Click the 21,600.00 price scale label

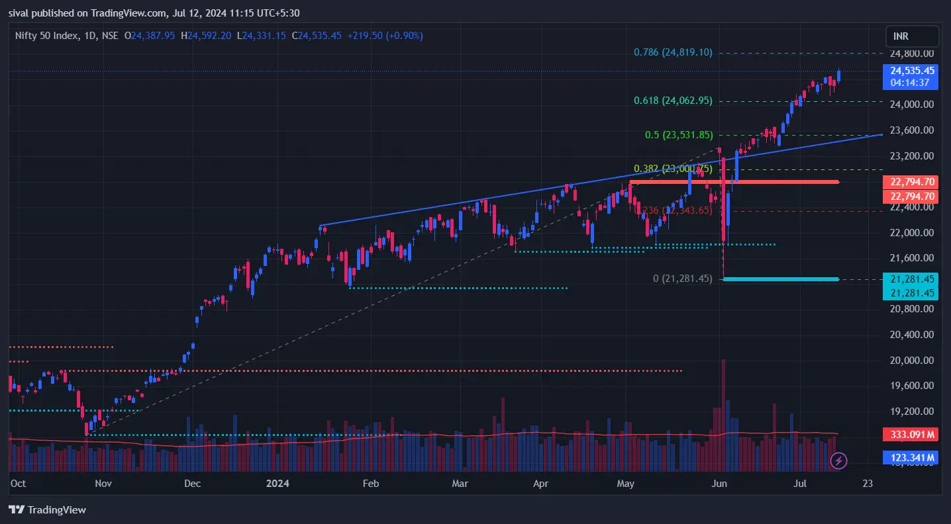tap(911, 258)
